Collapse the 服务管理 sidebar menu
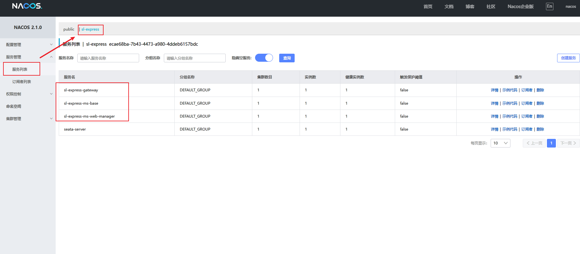 28,57
